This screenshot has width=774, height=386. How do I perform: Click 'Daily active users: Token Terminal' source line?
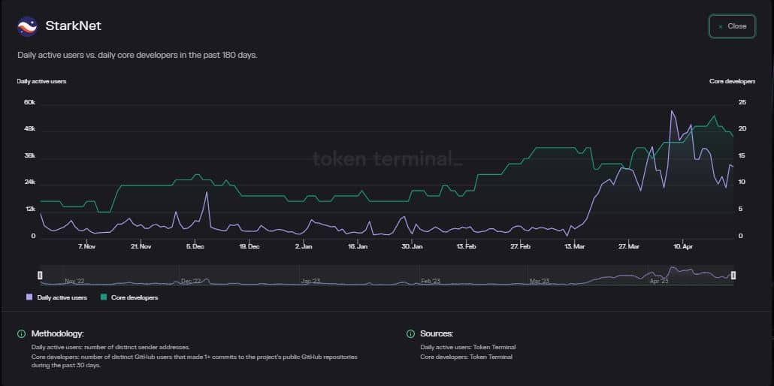coord(467,348)
